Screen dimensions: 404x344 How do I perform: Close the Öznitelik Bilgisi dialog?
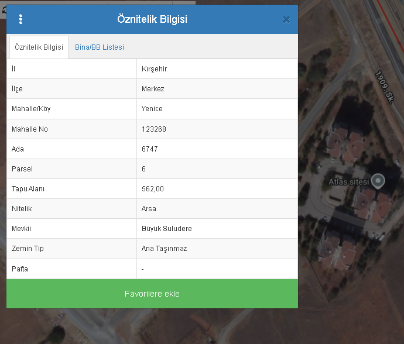286,19
